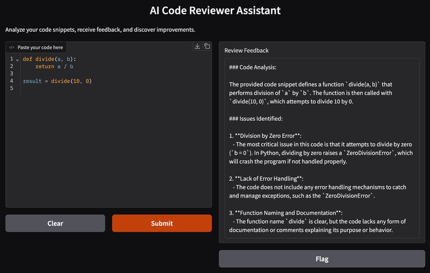Click line number 3 in the gutter
This screenshot has height=273, width=430.
tap(11, 74)
